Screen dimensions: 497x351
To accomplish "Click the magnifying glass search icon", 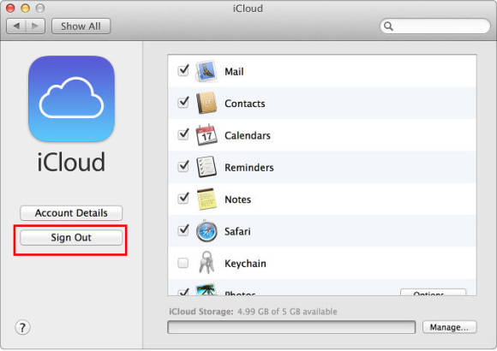I will (x=388, y=26).
